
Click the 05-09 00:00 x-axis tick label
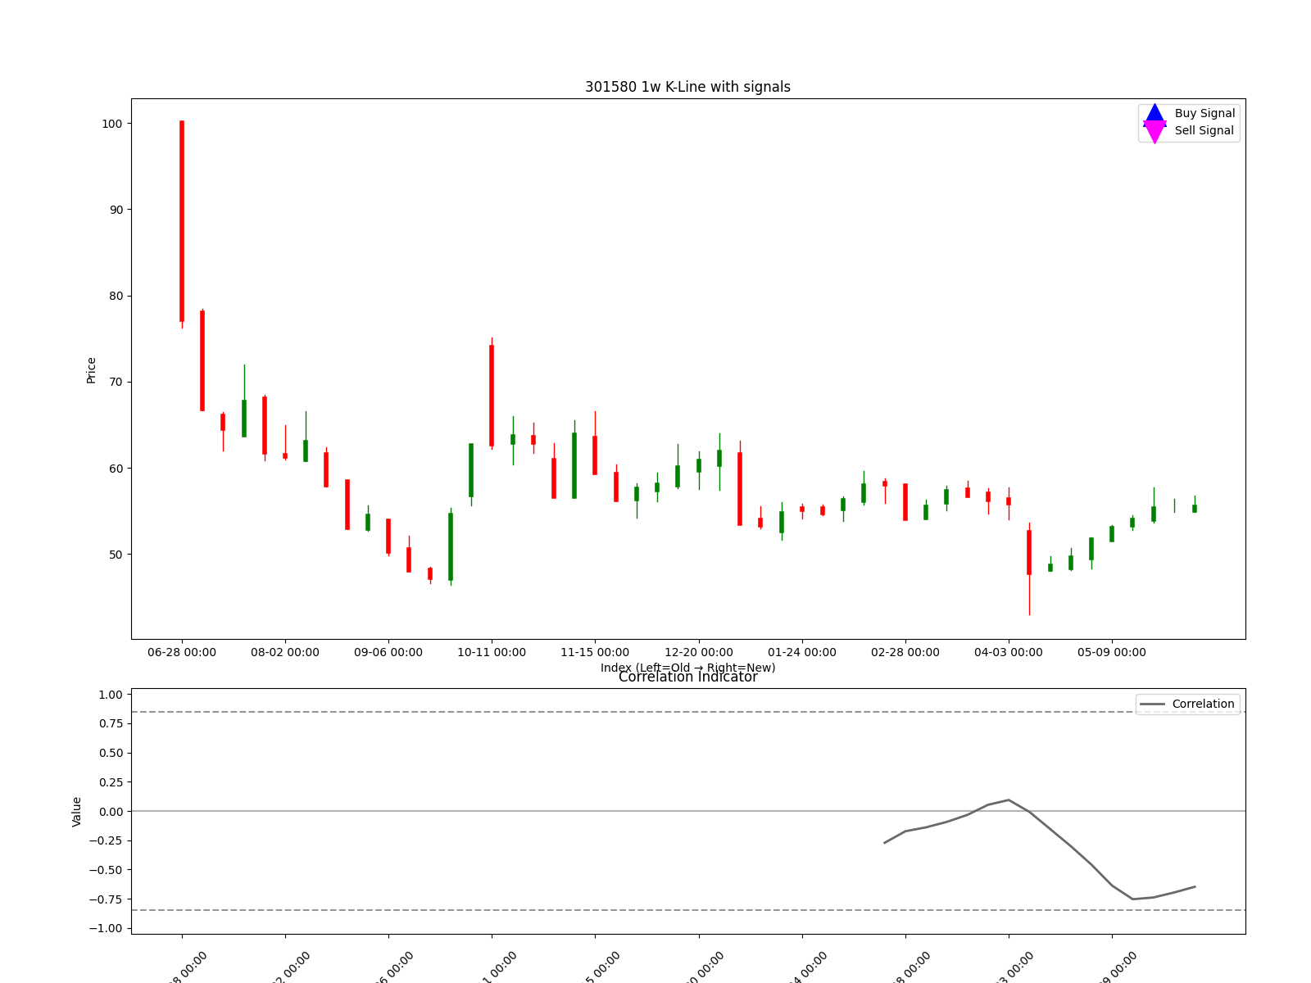[x=1112, y=652]
